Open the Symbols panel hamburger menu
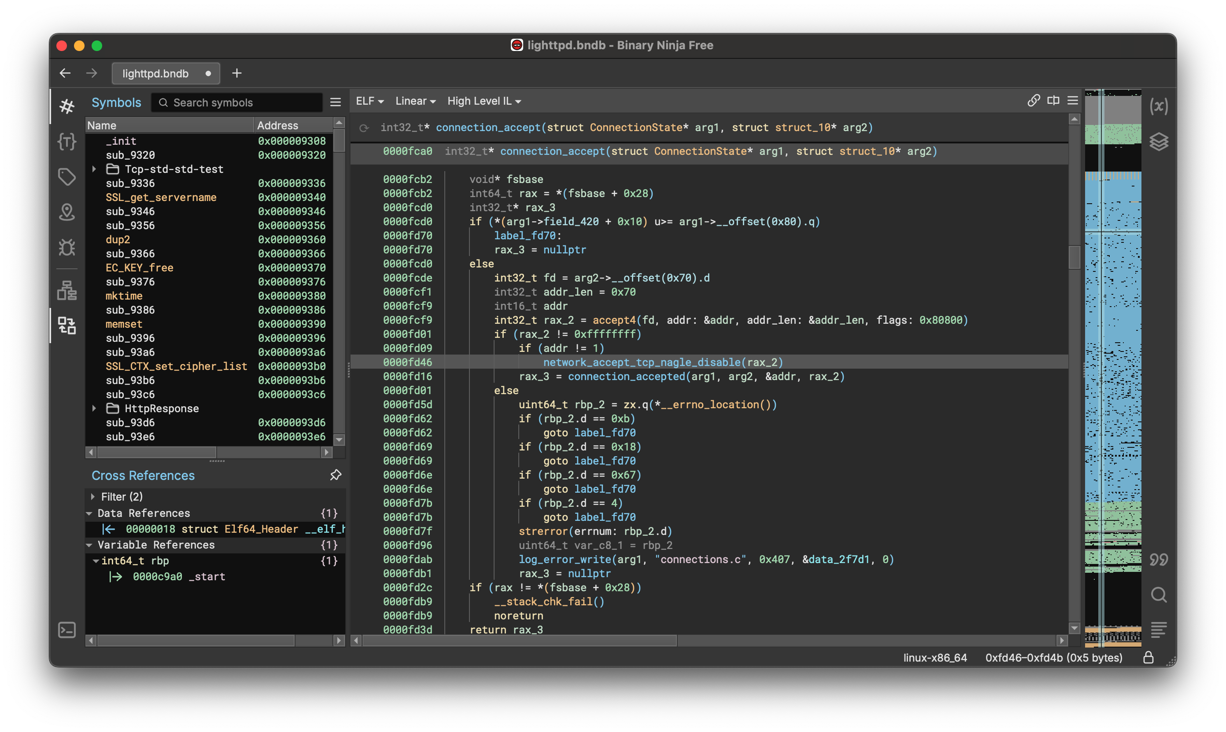 pos(335,102)
